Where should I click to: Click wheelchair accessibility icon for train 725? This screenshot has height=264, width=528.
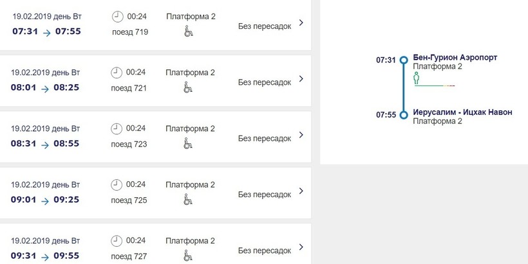click(x=188, y=199)
